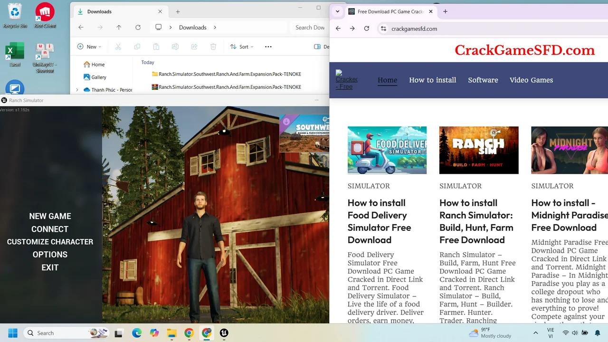This screenshot has height=342, width=608.
Task: Show hidden system tray icons
Action: point(536,333)
